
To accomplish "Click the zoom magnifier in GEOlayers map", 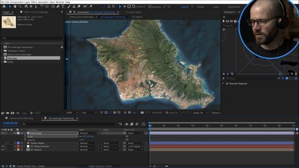I will tap(232, 74).
